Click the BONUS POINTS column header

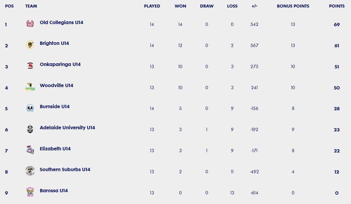click(x=293, y=6)
